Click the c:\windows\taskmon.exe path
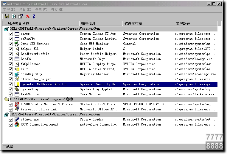 click(x=195, y=94)
